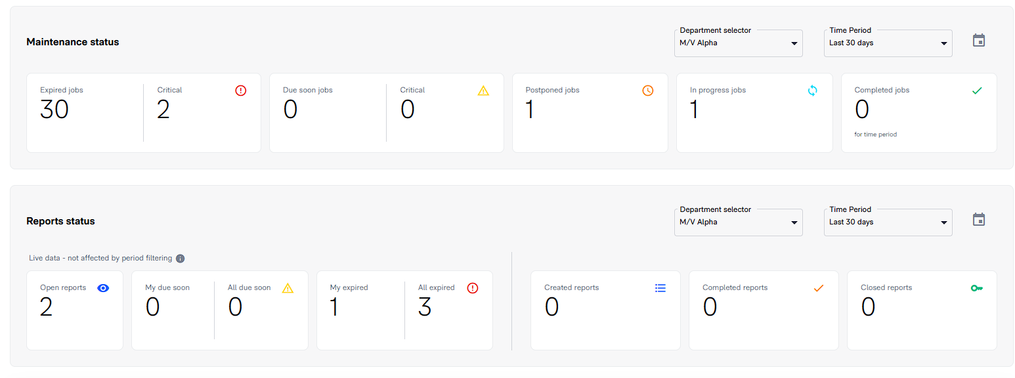Image resolution: width=1015 pixels, height=378 pixels.
Task: Open Department selector dropdown in Reports status
Action: click(738, 222)
